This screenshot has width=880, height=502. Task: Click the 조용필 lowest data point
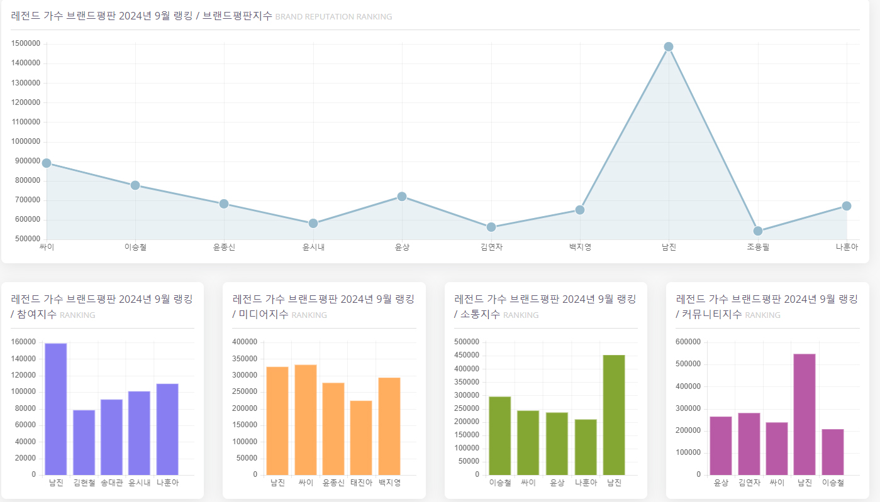click(758, 231)
